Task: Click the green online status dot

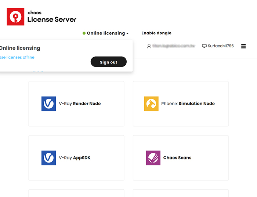Action: click(84, 33)
